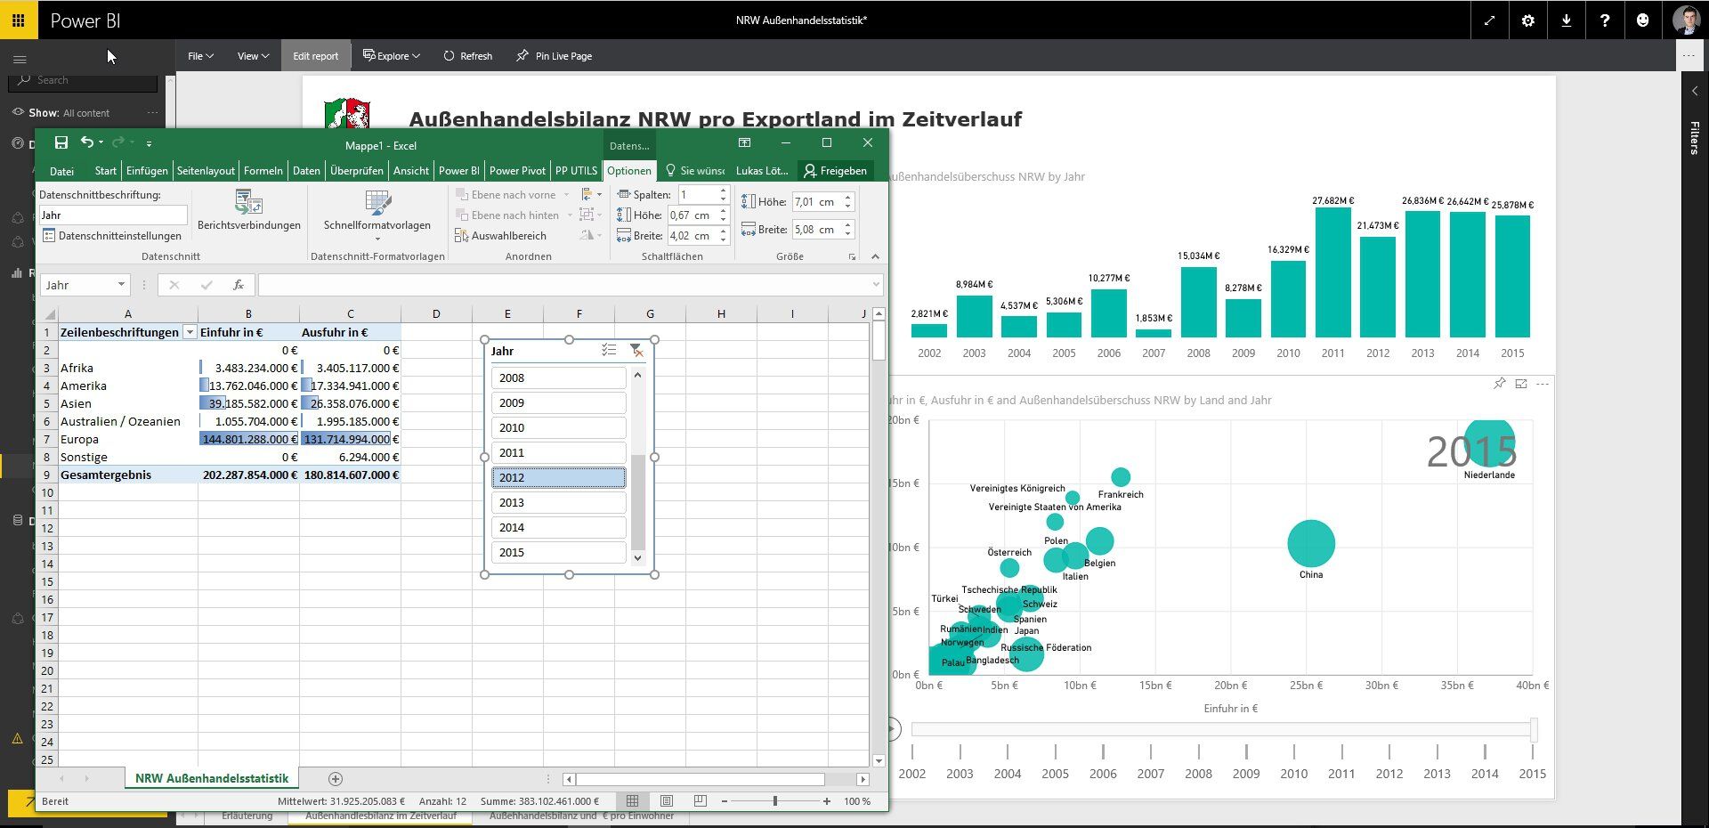Open the more options ellipsis above Filters

pyautogui.click(x=1689, y=55)
